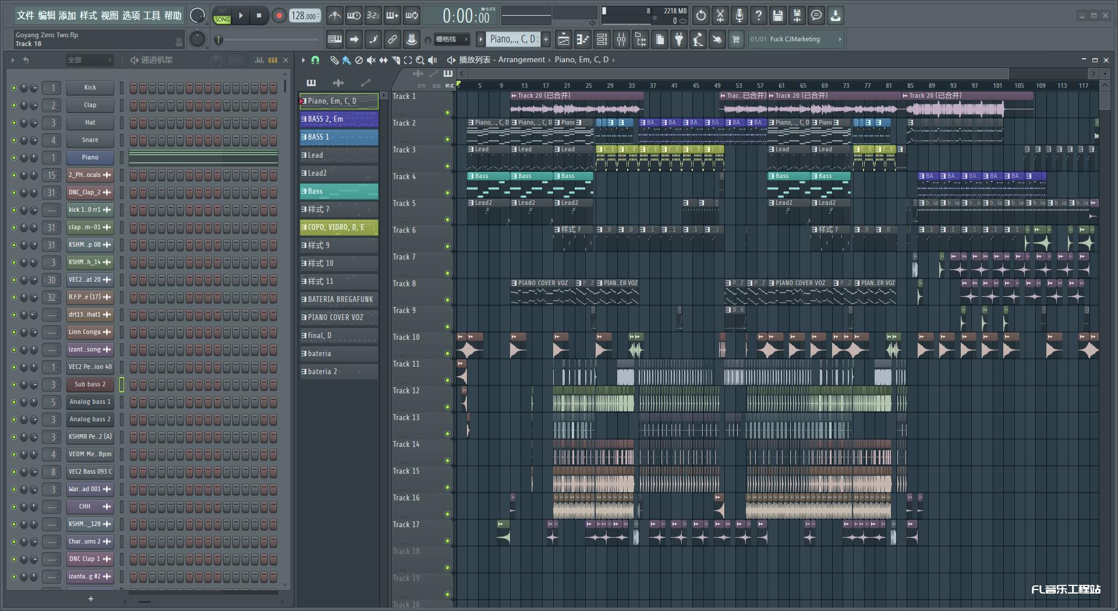Select the playlist draw pencil tool
This screenshot has height=611, width=1118.
pos(334,60)
